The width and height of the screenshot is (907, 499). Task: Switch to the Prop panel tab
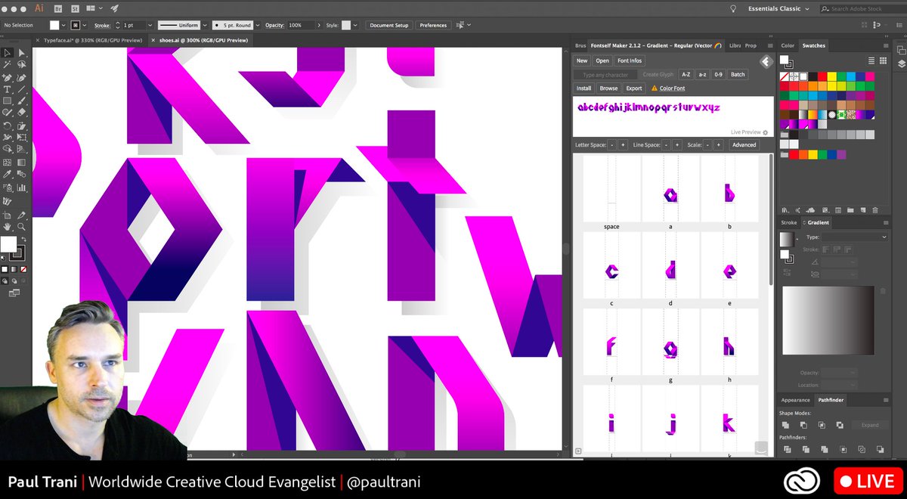[751, 45]
